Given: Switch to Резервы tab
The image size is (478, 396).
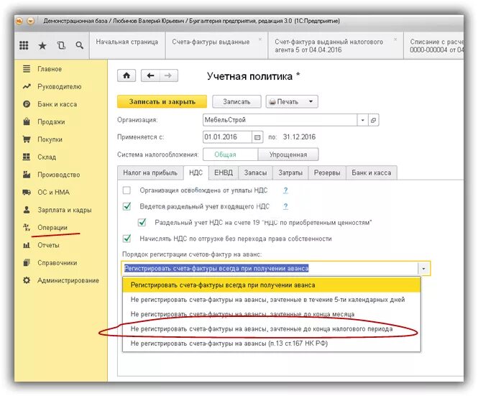Looking at the screenshot, I should 327,173.
